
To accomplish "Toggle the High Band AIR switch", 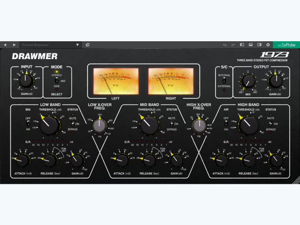I will (x=226, y=124).
